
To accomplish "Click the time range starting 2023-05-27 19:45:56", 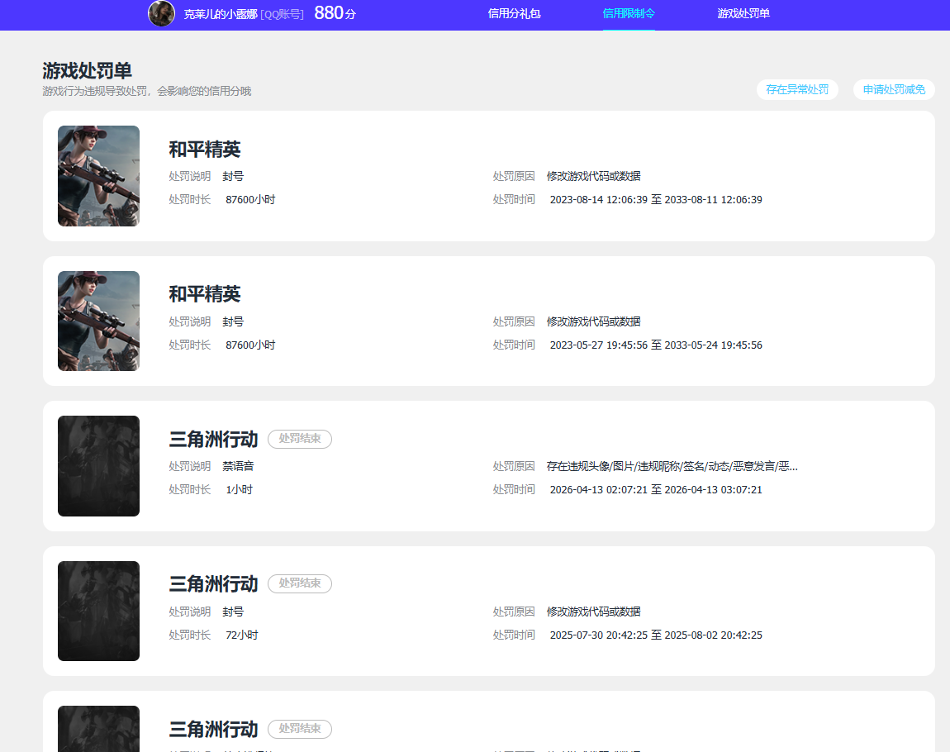I will tap(656, 345).
